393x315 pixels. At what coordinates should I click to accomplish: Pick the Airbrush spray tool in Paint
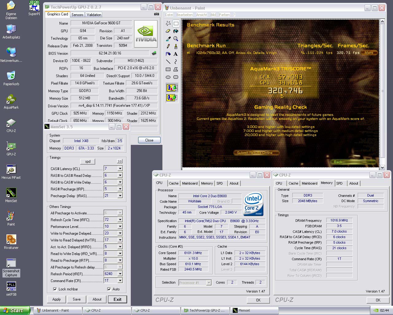[x=168, y=54]
